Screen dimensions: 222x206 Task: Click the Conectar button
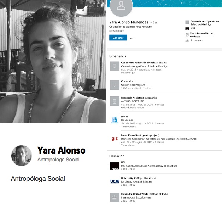click(x=118, y=38)
